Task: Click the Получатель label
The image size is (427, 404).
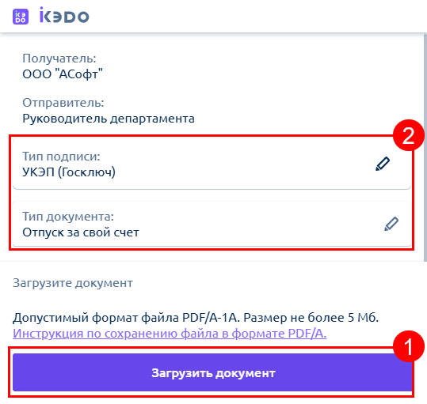Action: point(59,59)
